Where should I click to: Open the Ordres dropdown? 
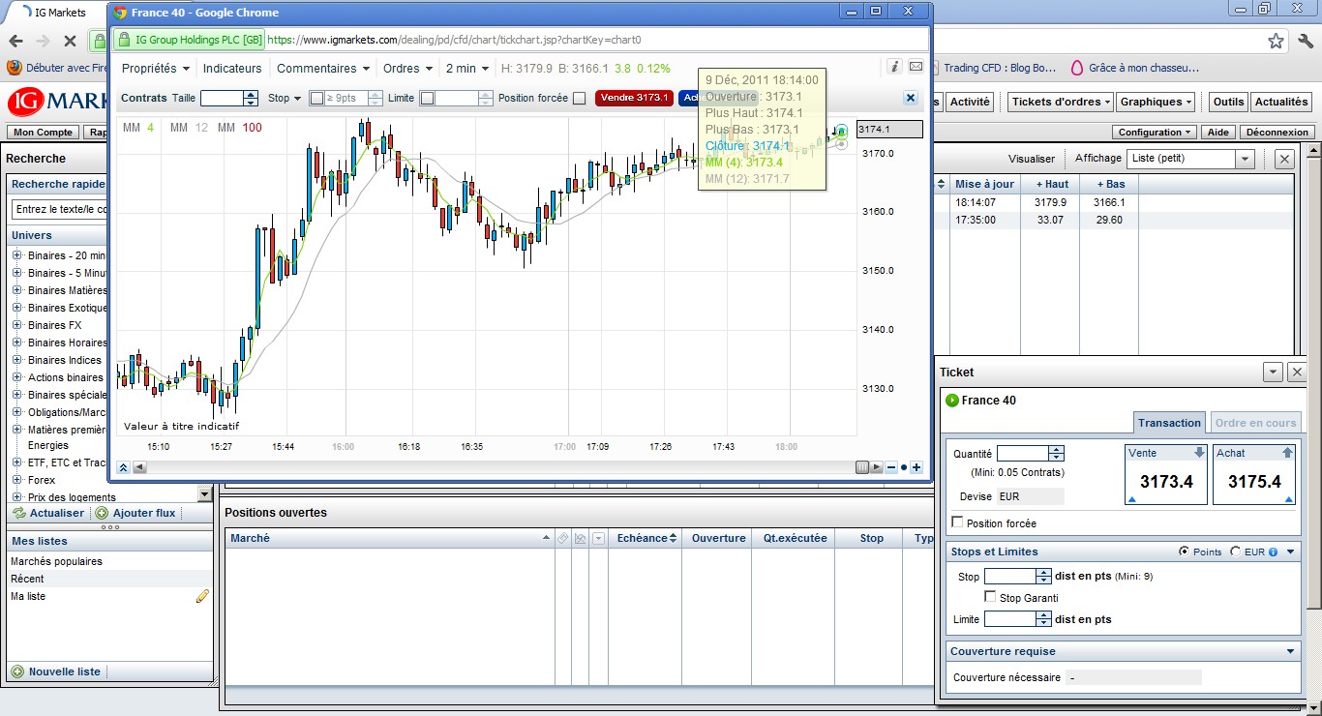click(x=407, y=68)
